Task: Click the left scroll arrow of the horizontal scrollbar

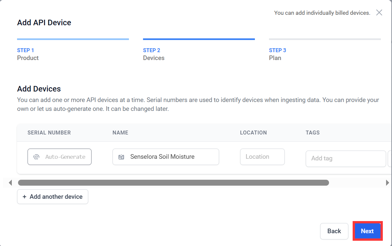Action: 10,183
